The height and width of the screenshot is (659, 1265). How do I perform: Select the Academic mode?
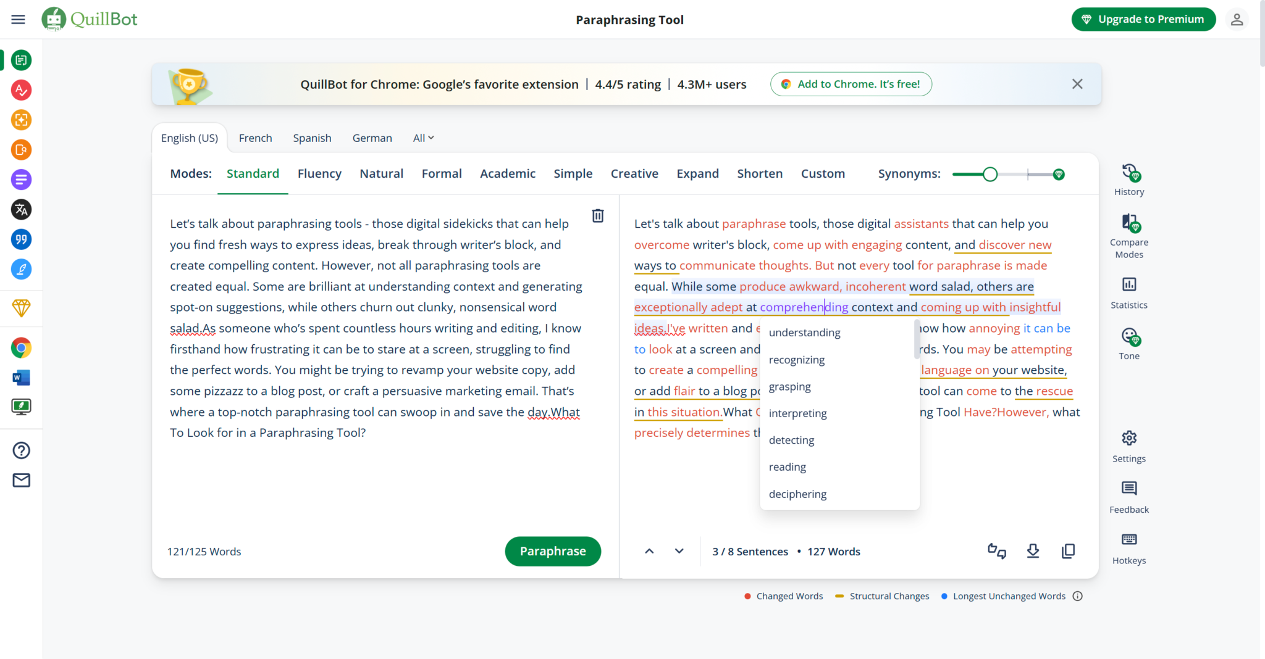click(x=508, y=174)
